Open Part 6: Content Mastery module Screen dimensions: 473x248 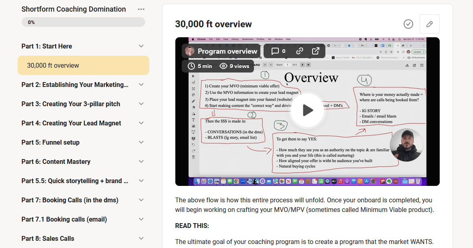coord(56,161)
